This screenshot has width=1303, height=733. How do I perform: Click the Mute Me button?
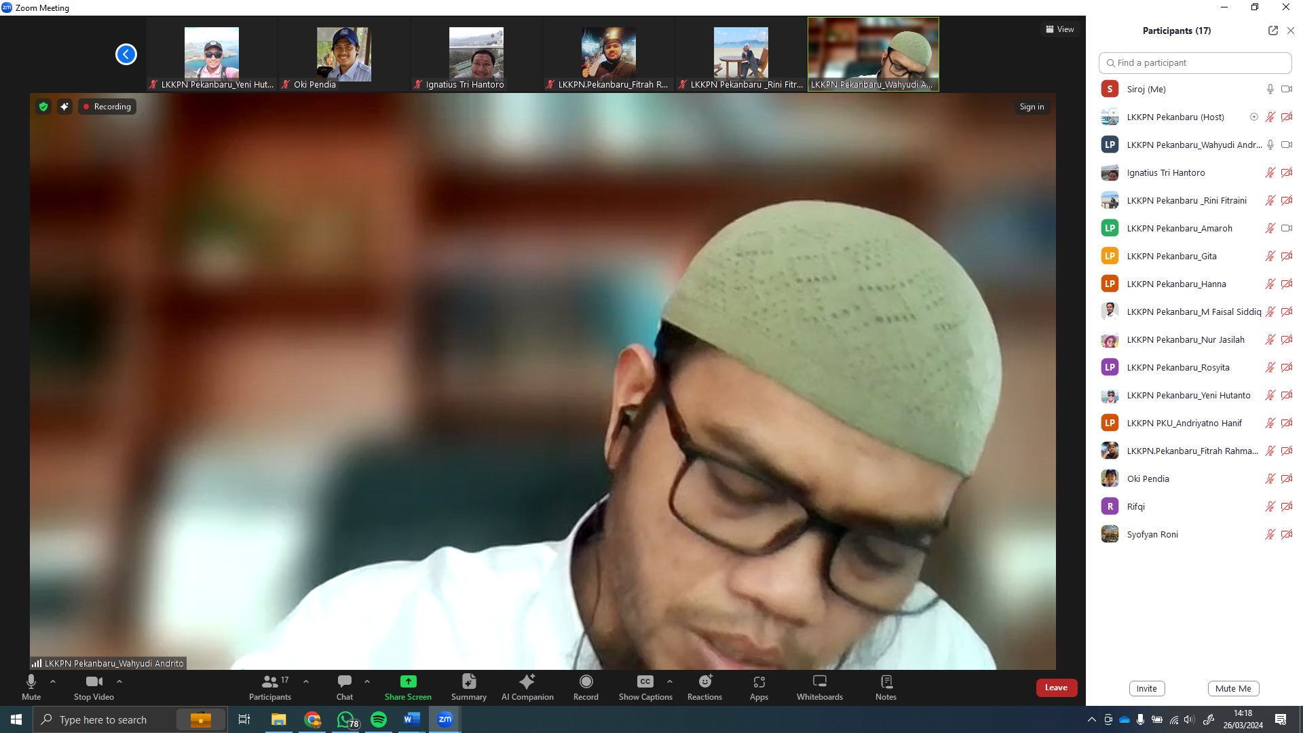[1233, 688]
